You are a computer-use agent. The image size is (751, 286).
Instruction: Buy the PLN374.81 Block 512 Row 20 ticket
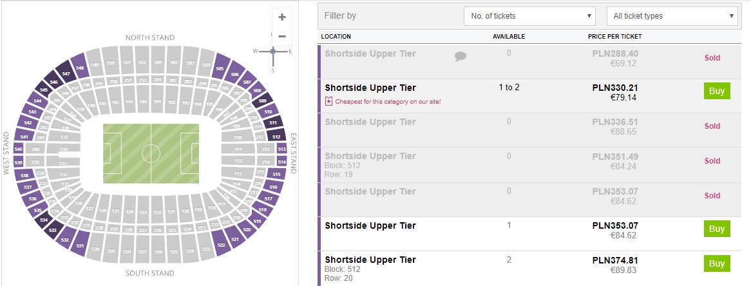(717, 263)
